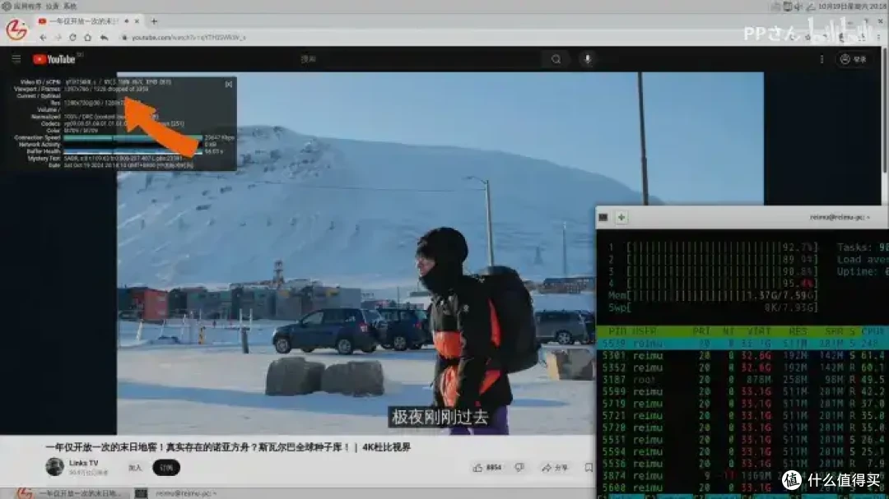Like the video with thumbs-up icon

(x=478, y=468)
